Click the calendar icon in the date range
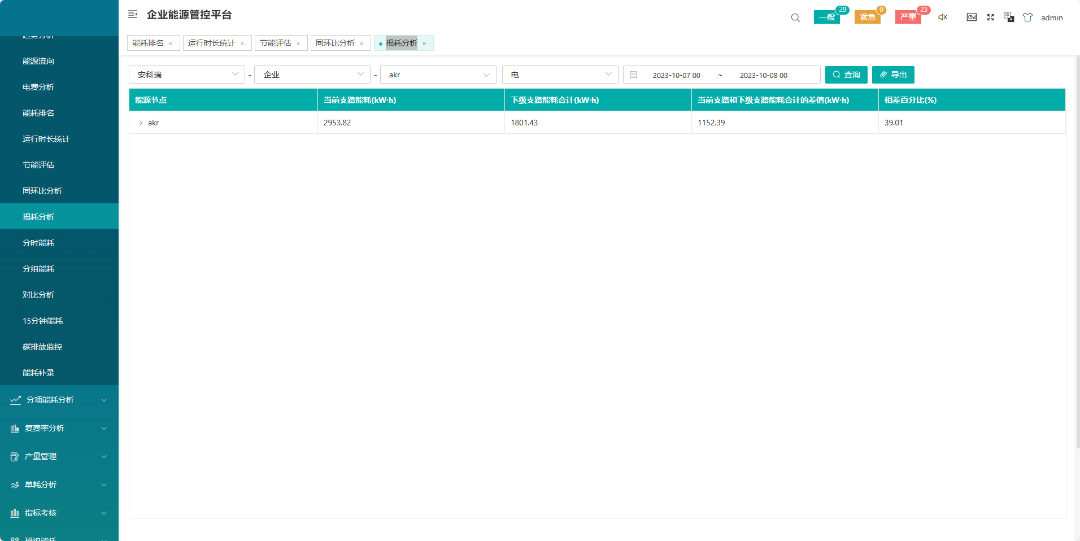This screenshot has width=1080, height=541. (x=634, y=75)
